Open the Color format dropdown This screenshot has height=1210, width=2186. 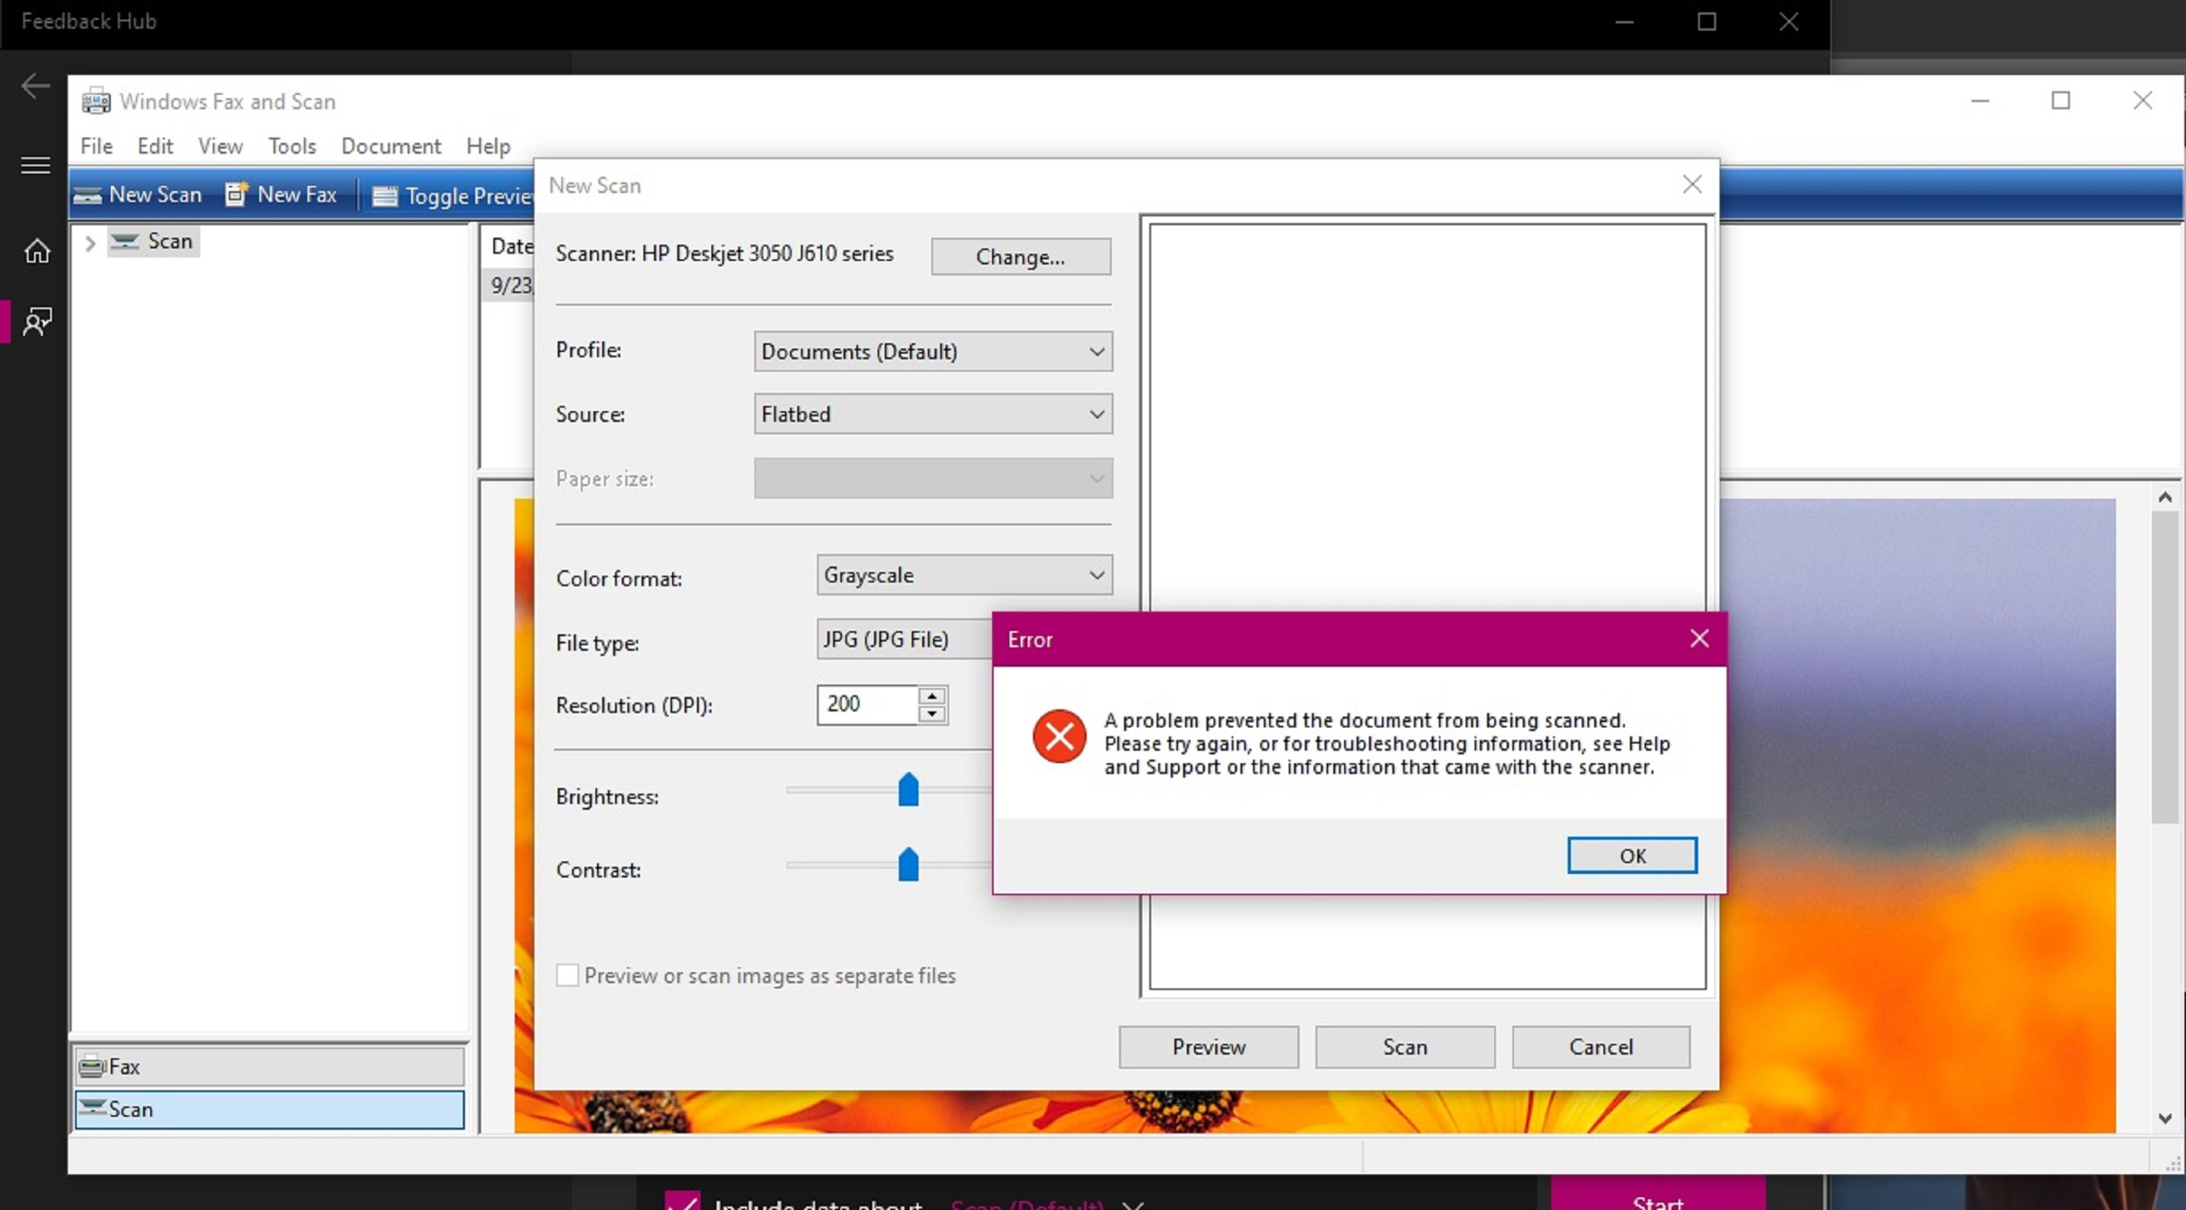pos(965,575)
